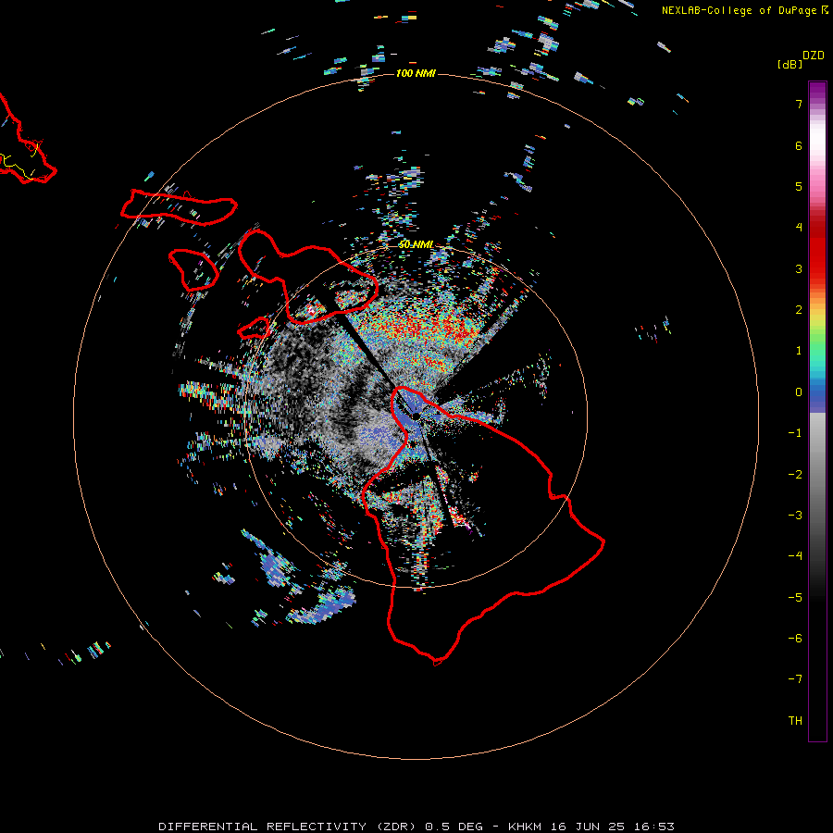Click the ZDR color scale bar

coord(817,411)
